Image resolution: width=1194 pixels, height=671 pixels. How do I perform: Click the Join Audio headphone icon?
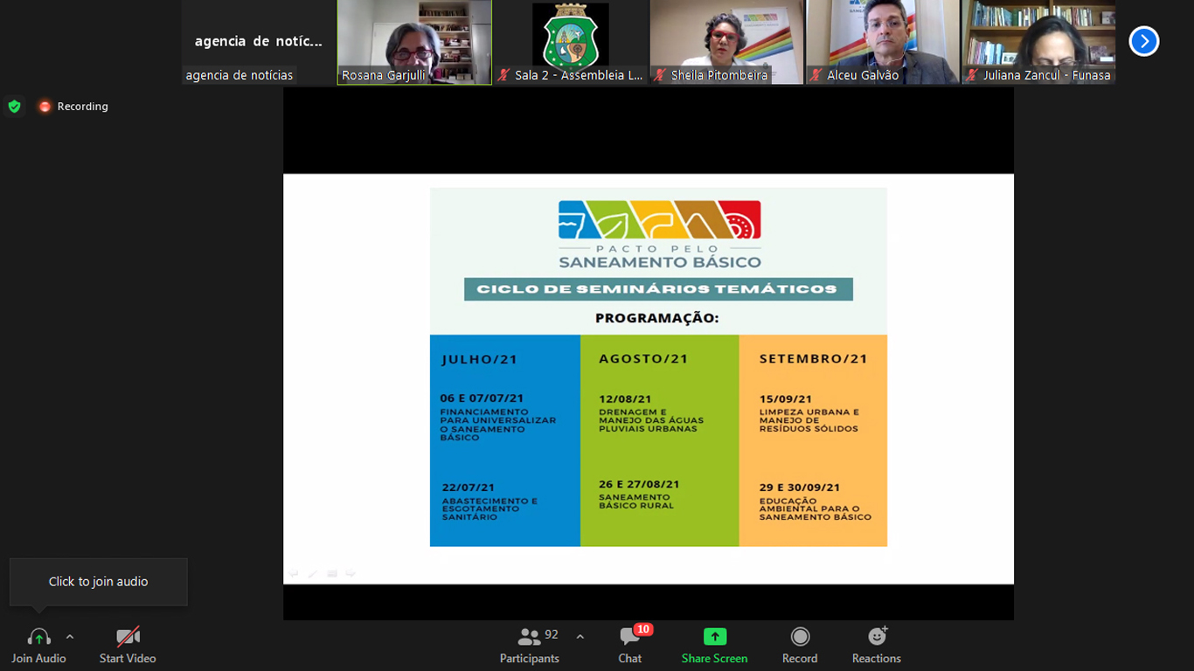click(38, 637)
